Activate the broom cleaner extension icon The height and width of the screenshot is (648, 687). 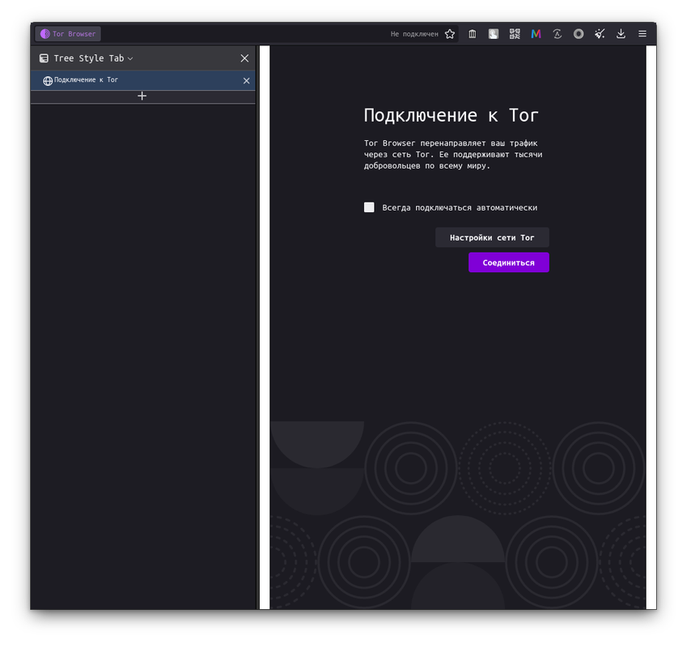click(x=599, y=33)
